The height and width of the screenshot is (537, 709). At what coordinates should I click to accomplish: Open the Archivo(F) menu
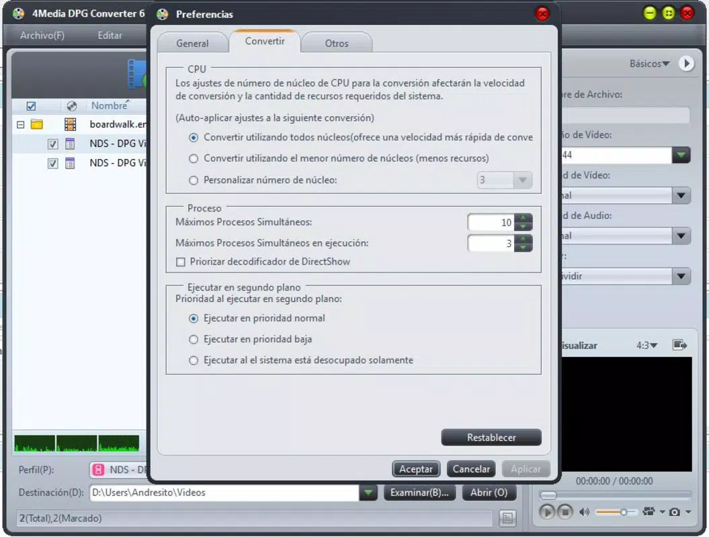coord(42,35)
